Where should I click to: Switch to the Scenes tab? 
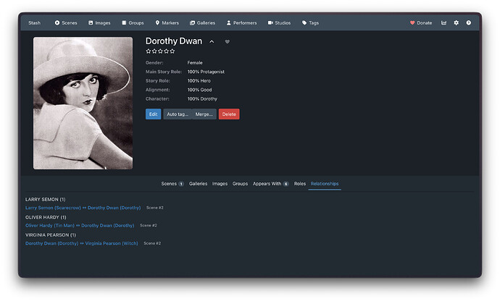(172, 184)
